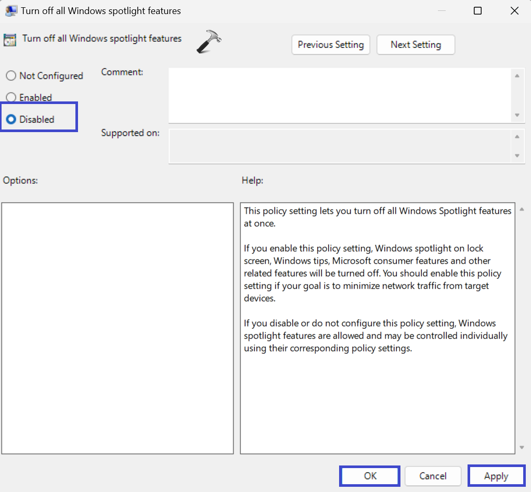Jump to Next Setting
The width and height of the screenshot is (531, 492).
tap(416, 45)
